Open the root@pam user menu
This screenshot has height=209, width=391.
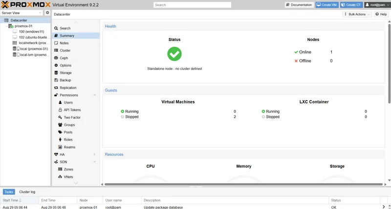point(377,5)
